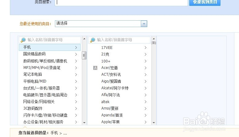Expand arrow on Acer/宏基 row

[145, 68]
